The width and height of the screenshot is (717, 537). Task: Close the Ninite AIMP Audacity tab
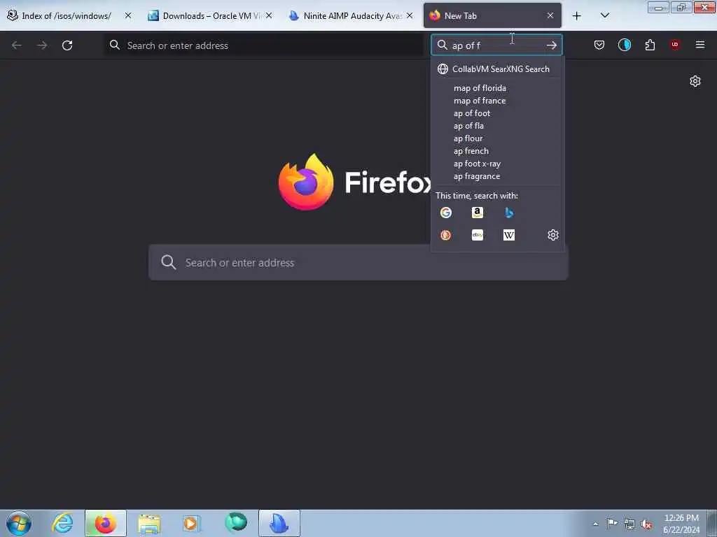pos(410,15)
